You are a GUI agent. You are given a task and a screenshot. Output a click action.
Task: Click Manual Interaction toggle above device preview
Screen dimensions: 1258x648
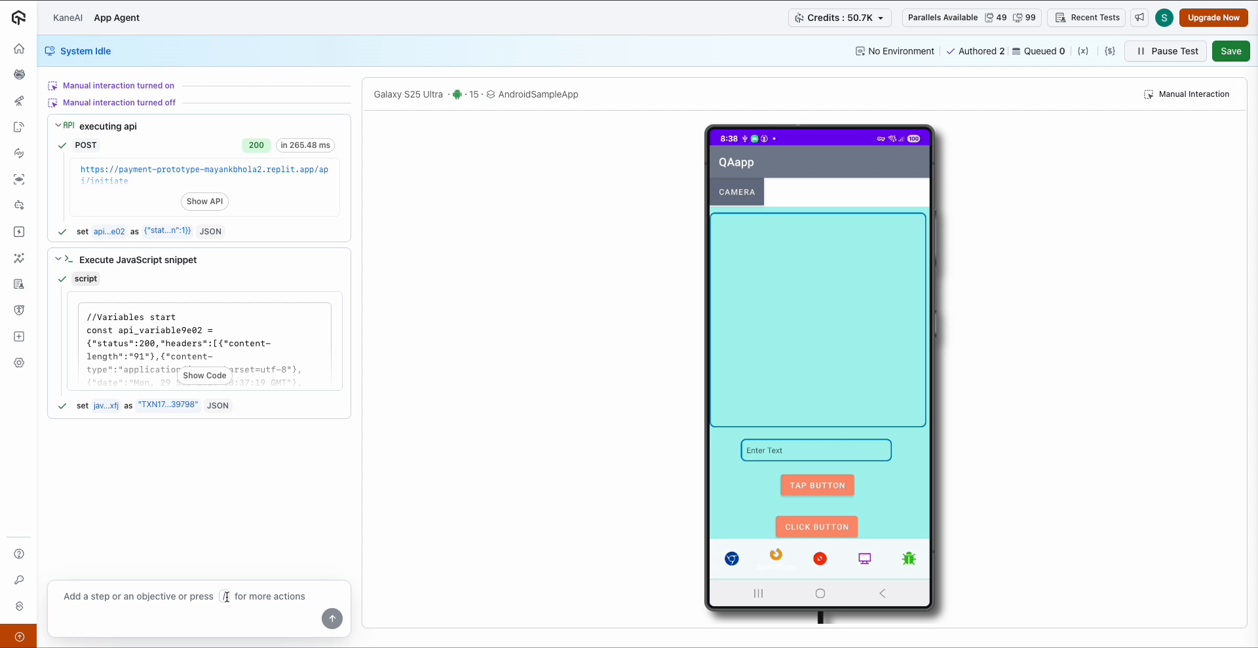1186,94
